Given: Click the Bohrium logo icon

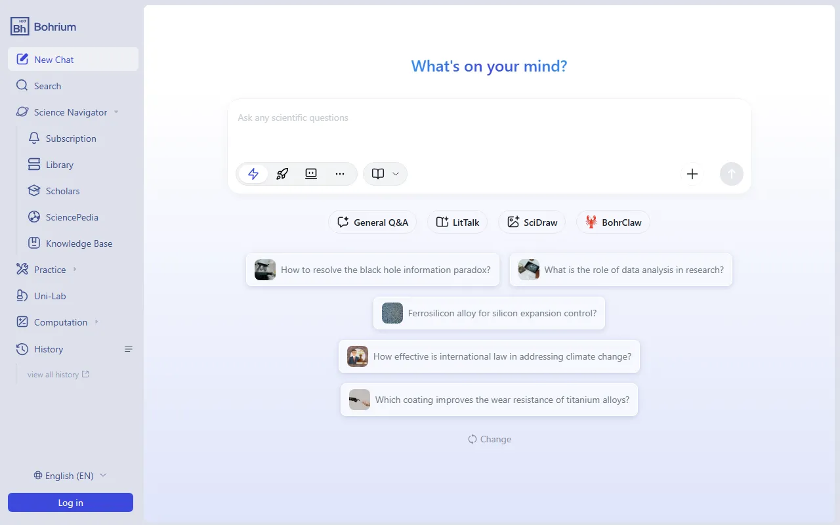Looking at the screenshot, I should [20, 26].
